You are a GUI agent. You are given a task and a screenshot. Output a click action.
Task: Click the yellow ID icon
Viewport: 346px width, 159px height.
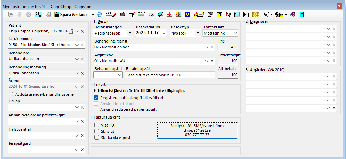click(x=219, y=15)
